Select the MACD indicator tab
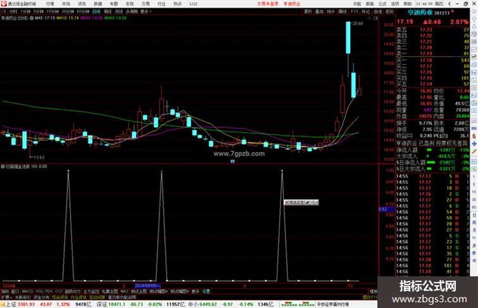The width and height of the screenshot is (478, 308). tap(27, 291)
